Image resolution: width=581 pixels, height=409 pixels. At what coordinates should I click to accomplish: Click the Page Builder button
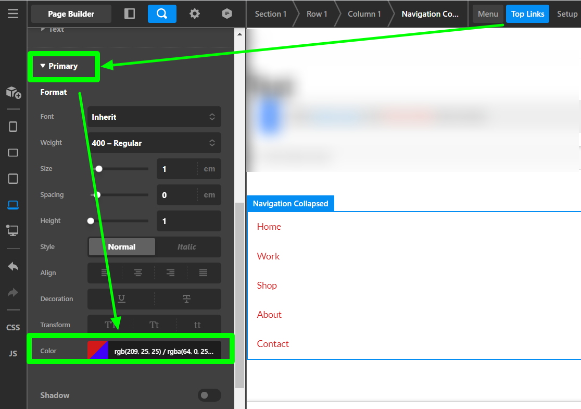point(71,14)
